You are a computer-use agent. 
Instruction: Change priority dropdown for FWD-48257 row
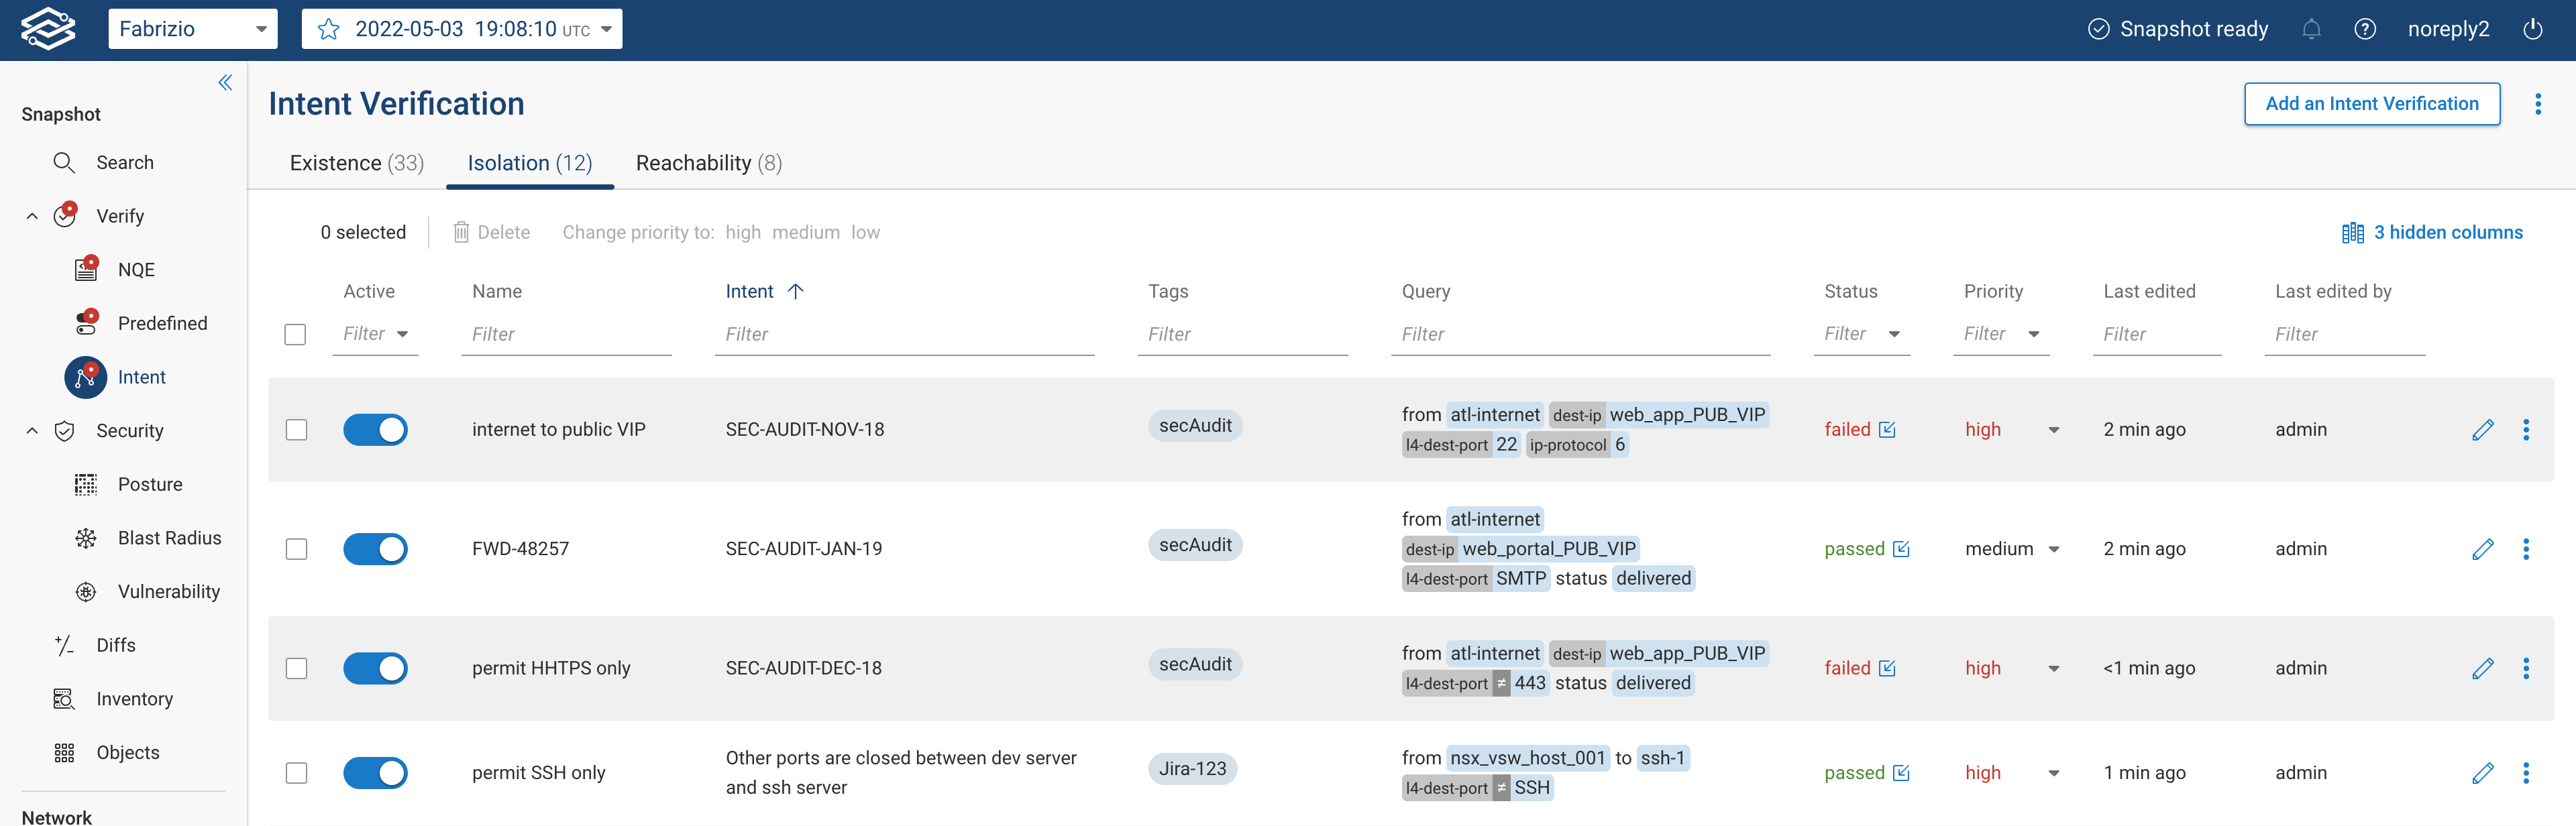point(2053,549)
